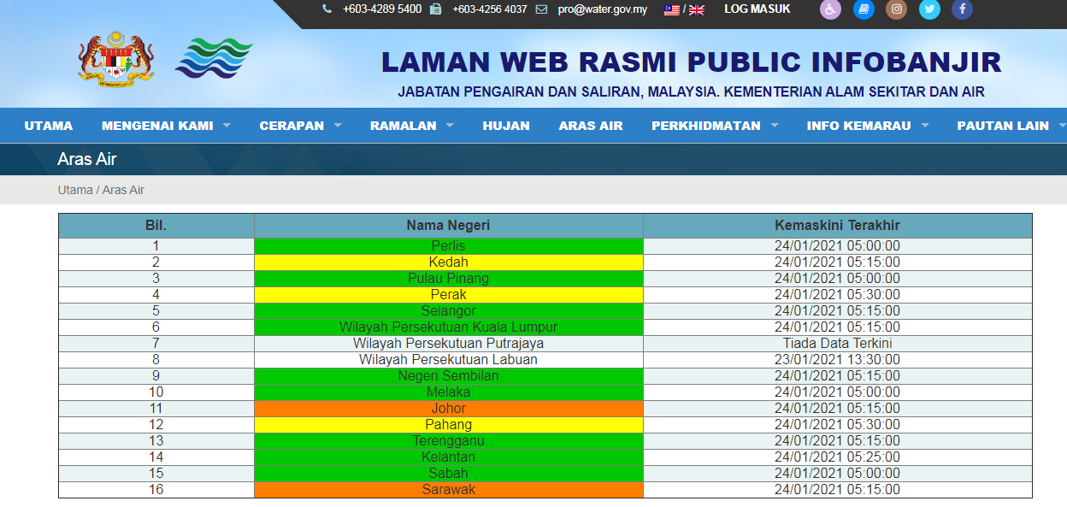Open Pulau Pinang state entry

[449, 279]
